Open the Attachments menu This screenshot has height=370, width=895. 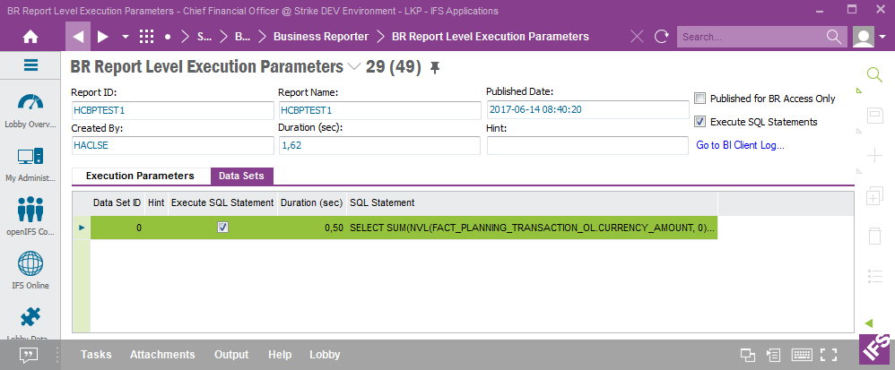tap(162, 355)
